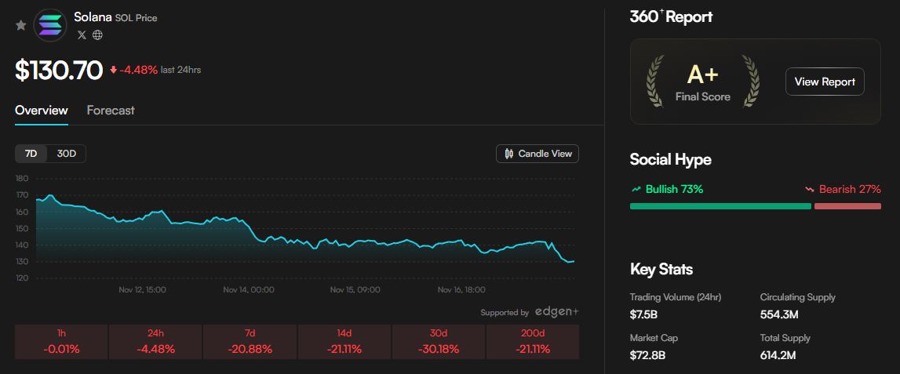Click the candlestick icon in Candle View
Image resolution: width=900 pixels, height=374 pixels.
(508, 154)
